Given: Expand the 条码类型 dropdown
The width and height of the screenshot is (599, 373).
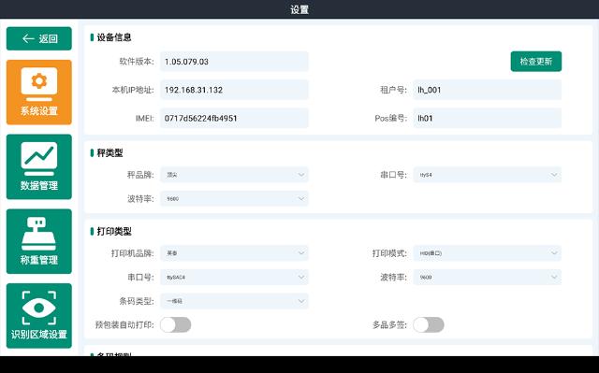Looking at the screenshot, I should [234, 301].
